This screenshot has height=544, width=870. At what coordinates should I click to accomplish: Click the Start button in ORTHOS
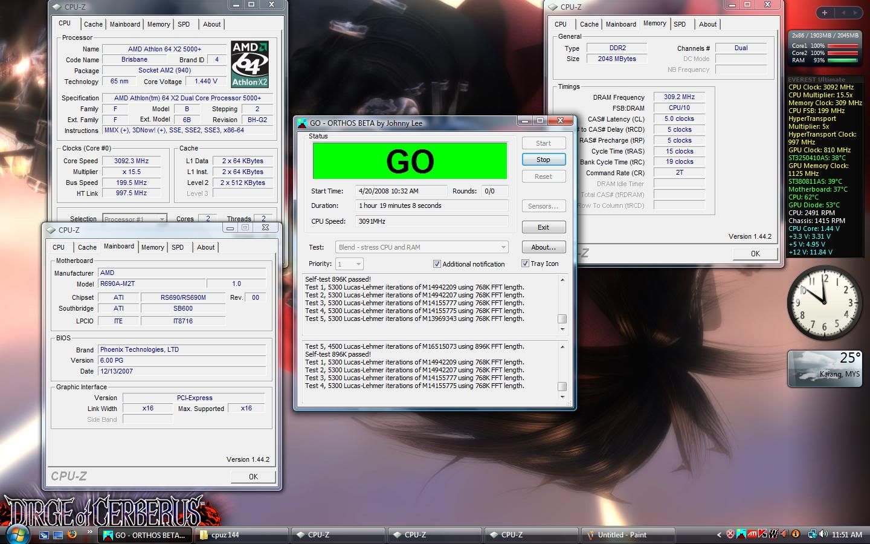click(x=543, y=143)
